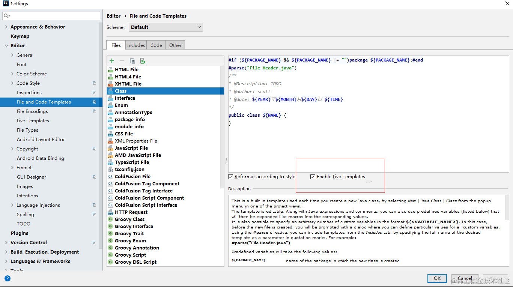The image size is (513, 287).
Task: Open the Scheme Default dropdown
Action: pos(166,27)
